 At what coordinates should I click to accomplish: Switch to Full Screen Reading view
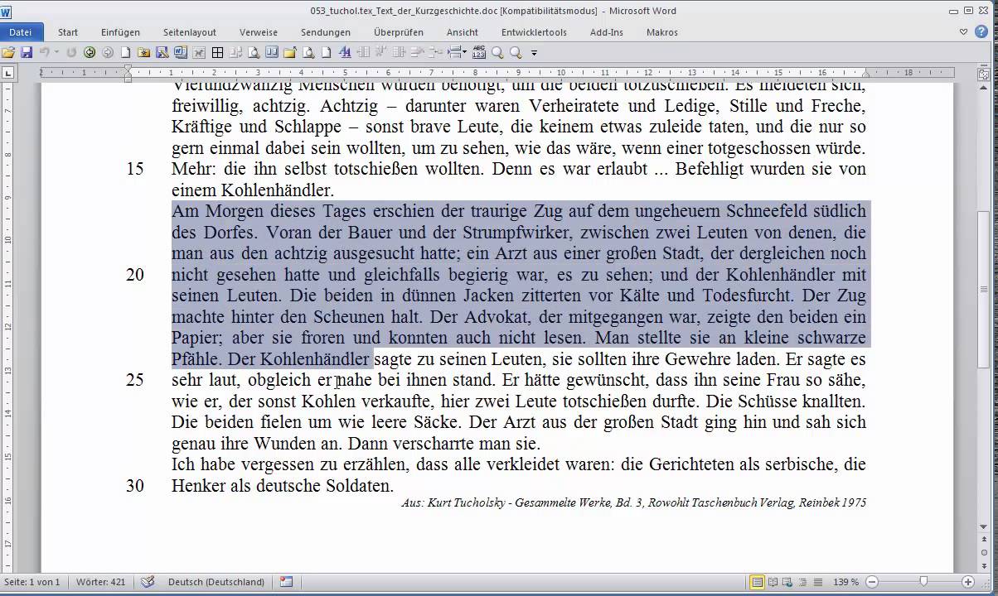point(773,582)
